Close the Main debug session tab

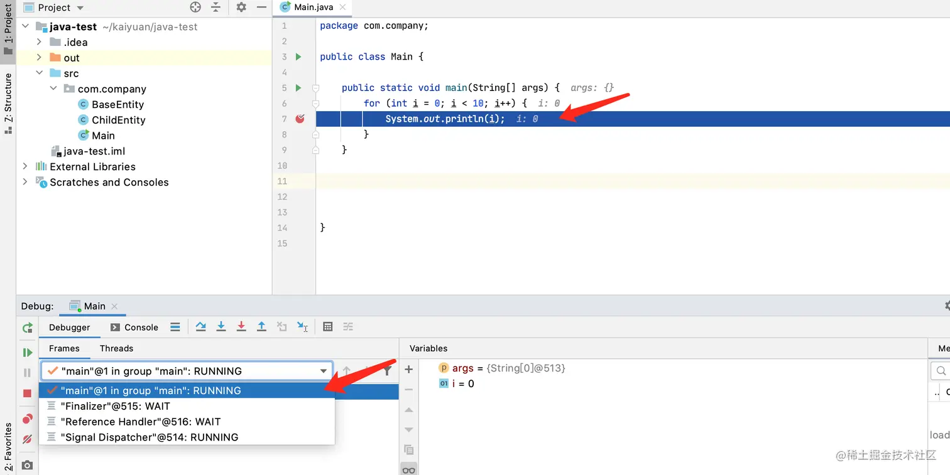(114, 306)
